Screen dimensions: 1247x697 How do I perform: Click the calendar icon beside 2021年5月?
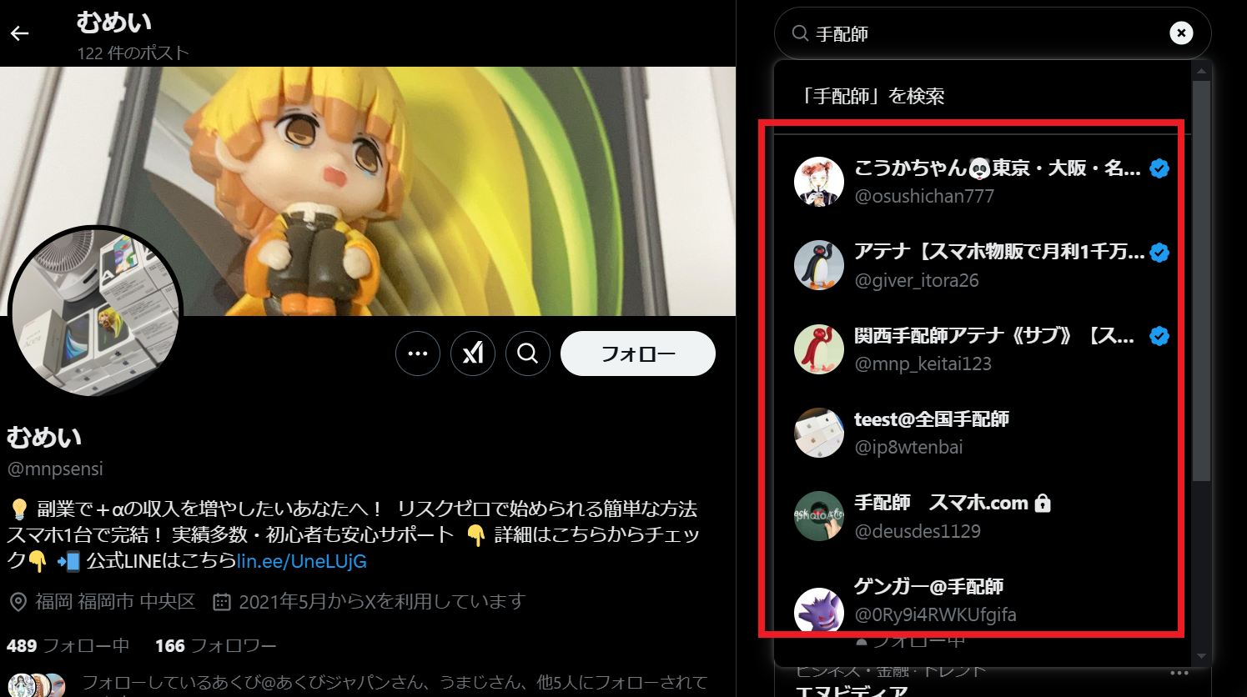(x=222, y=602)
